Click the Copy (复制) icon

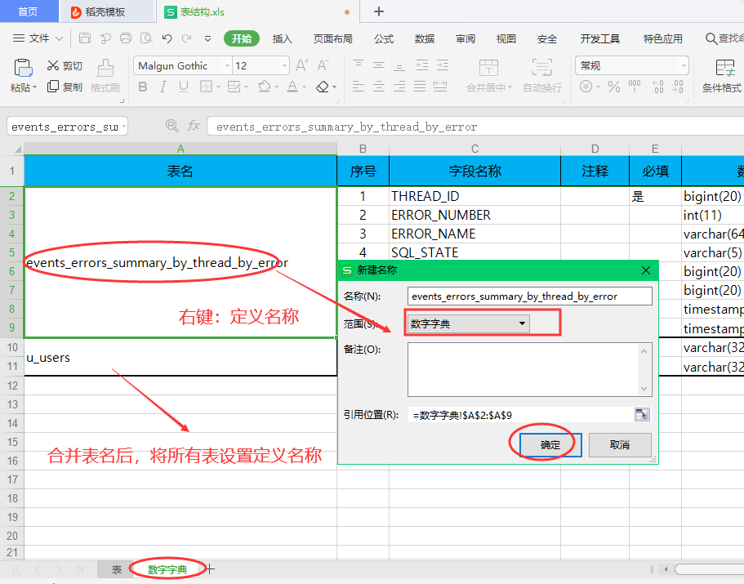pos(65,86)
